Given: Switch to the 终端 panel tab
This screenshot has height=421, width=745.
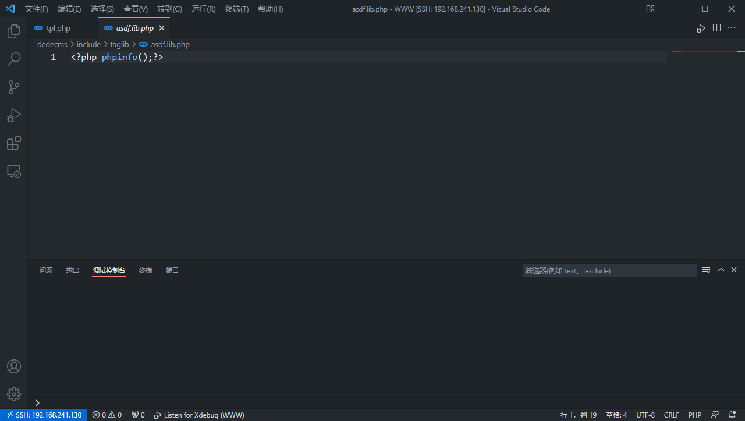Looking at the screenshot, I should [x=146, y=270].
